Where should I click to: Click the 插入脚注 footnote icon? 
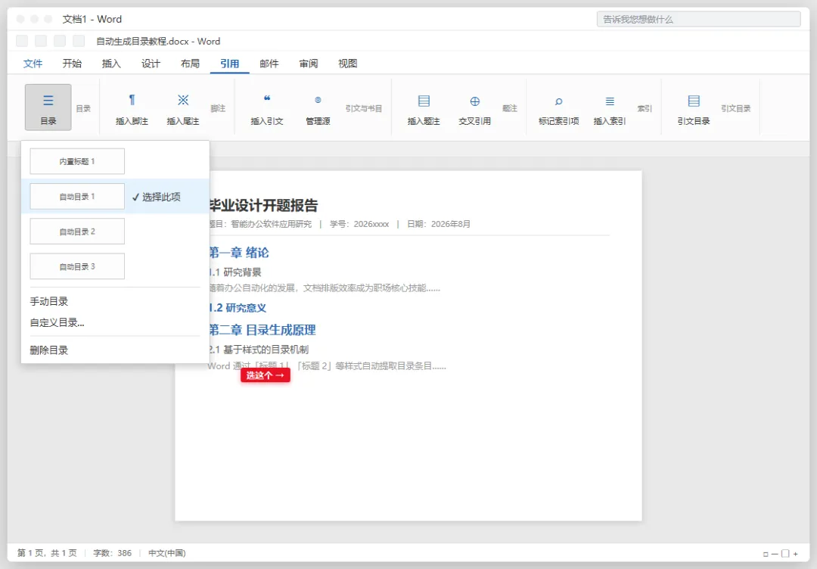click(132, 100)
